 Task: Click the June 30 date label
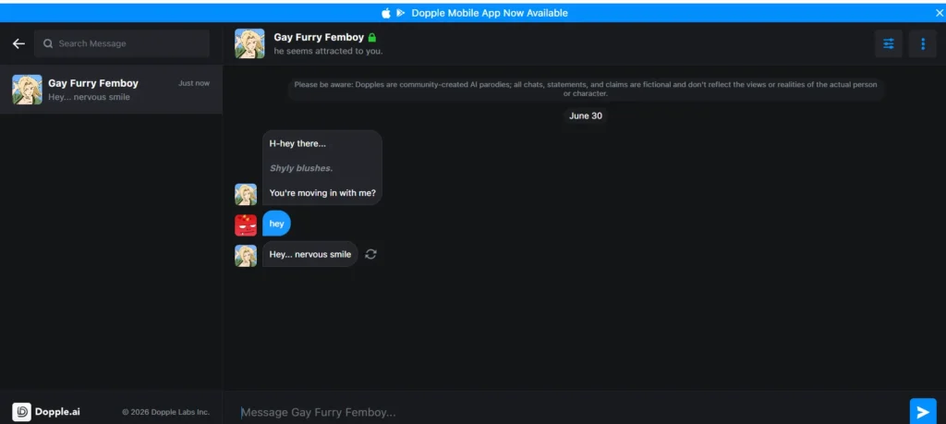585,115
